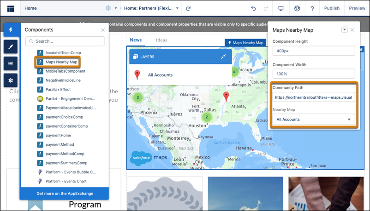370x211 pixels.
Task: Click the laurel wreath image tile
Action: pyautogui.click(x=165, y=194)
